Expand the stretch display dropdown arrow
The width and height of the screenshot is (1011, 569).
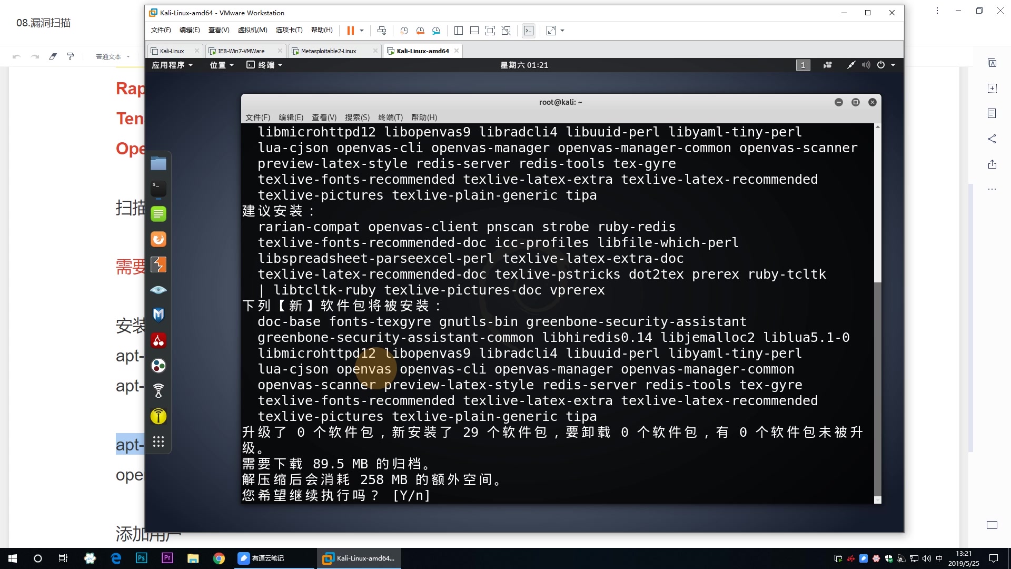click(562, 31)
